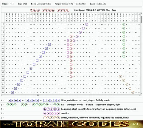Click the title "Yom Kippur, 2025 A.D (HC 5786), Ohel - Tent"
Image resolution: width=143 pixels, height=128 pixels.
(95, 10)
